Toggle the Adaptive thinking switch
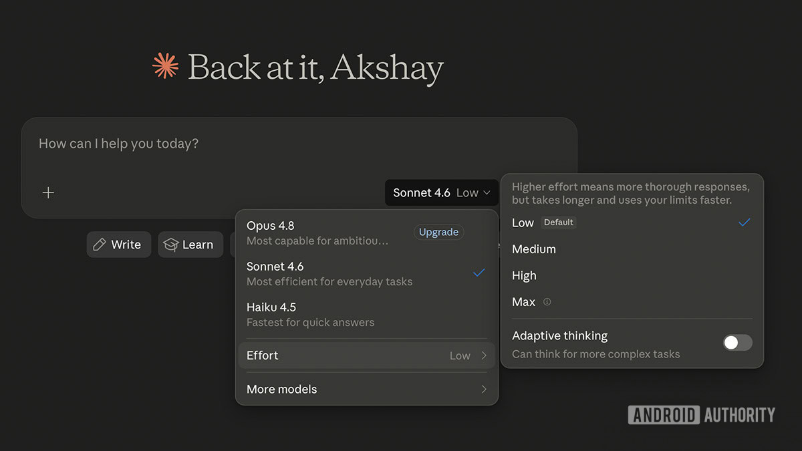This screenshot has width=802, height=451. click(738, 343)
